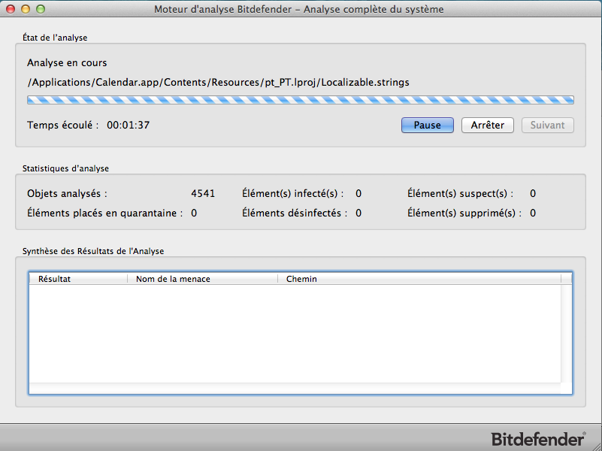
Task: Minimize the window with yellow button
Action: point(26,9)
